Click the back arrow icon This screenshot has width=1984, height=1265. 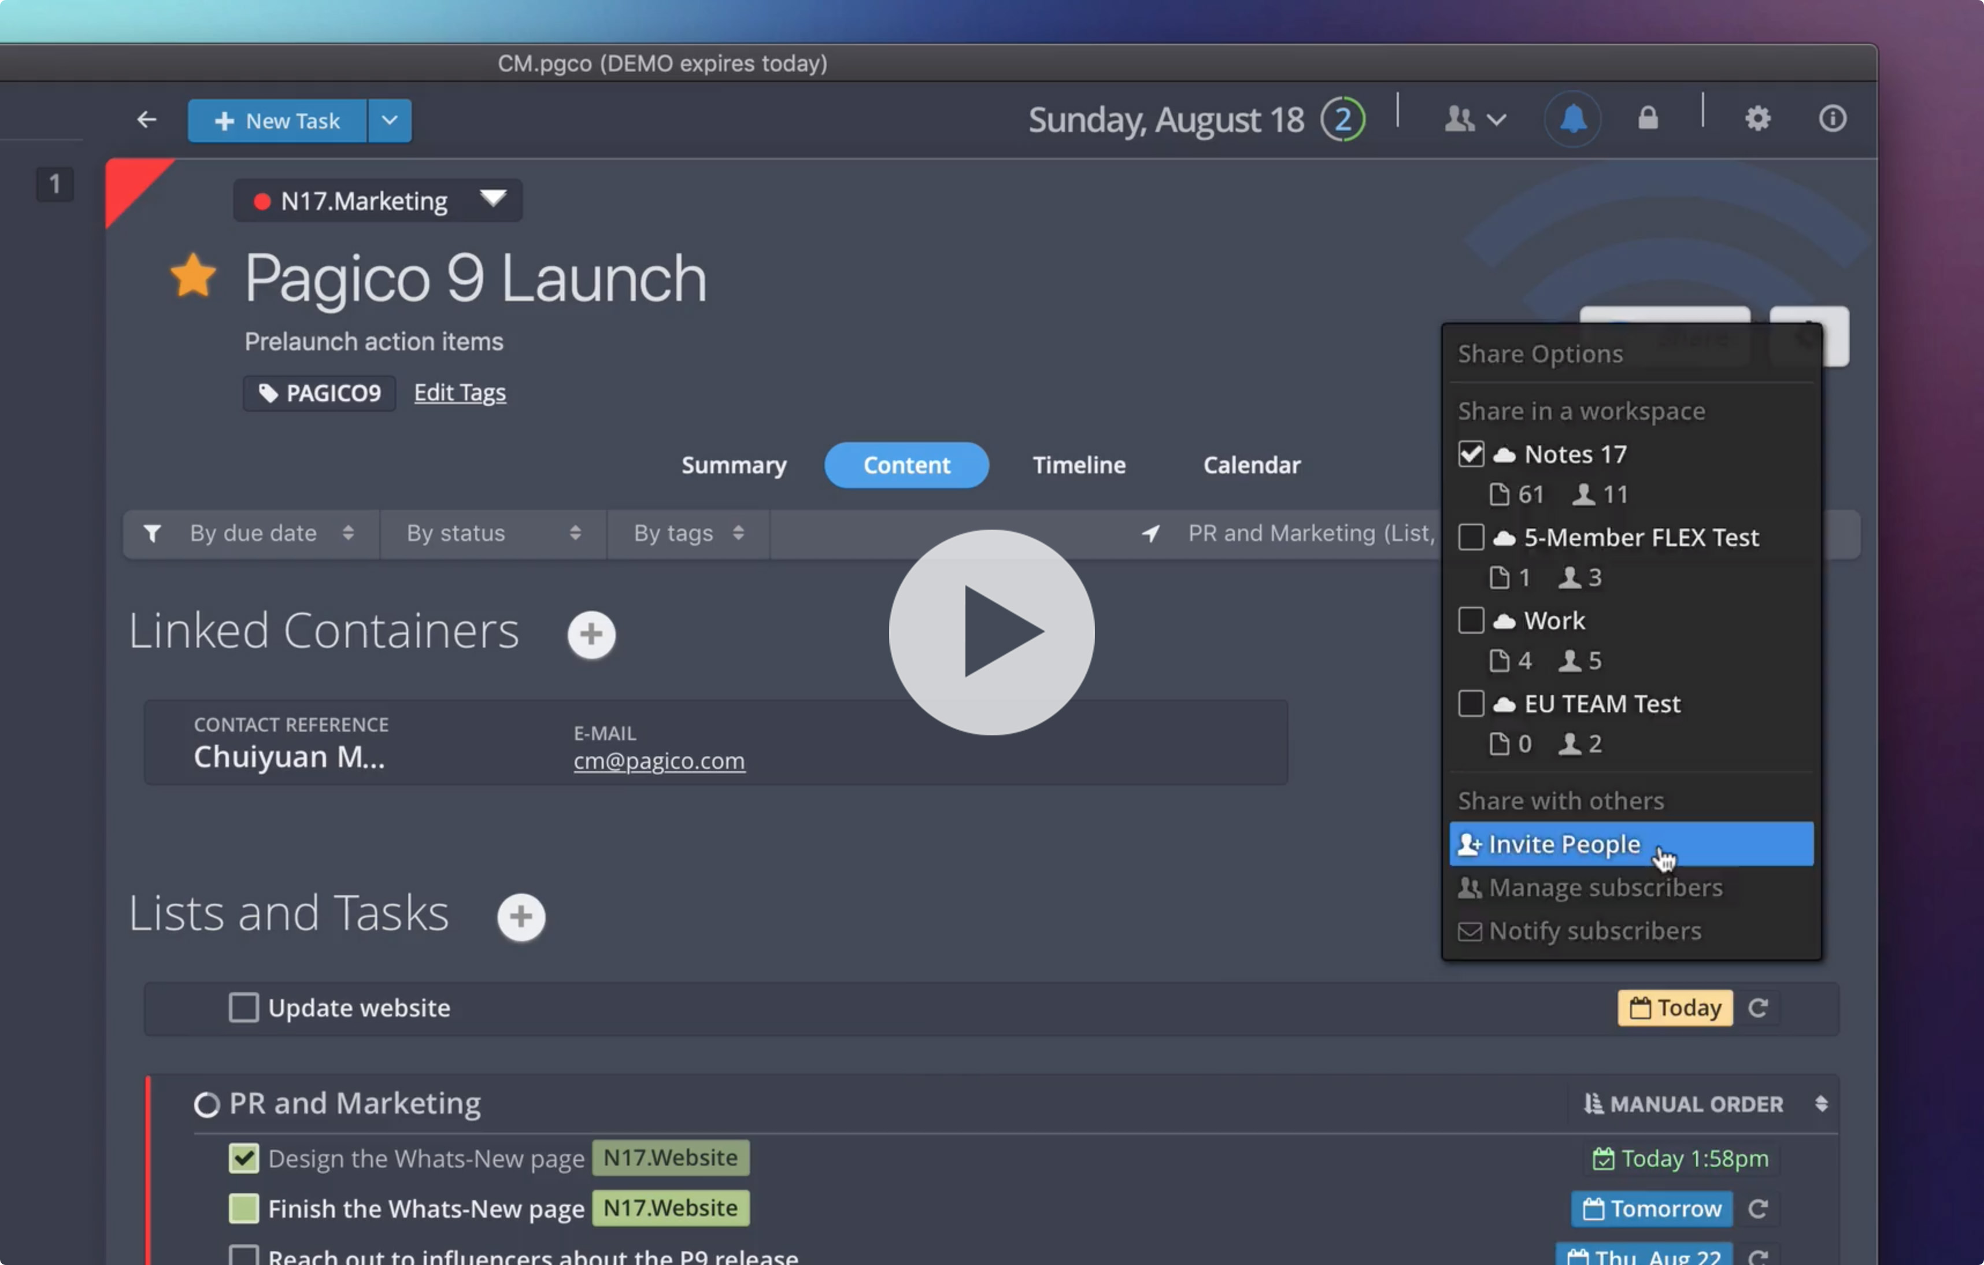[x=147, y=120]
